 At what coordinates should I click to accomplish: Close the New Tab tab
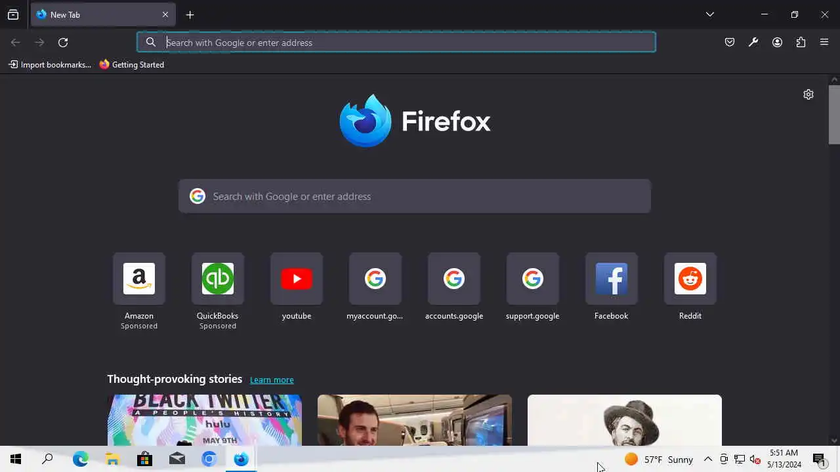[165, 14]
